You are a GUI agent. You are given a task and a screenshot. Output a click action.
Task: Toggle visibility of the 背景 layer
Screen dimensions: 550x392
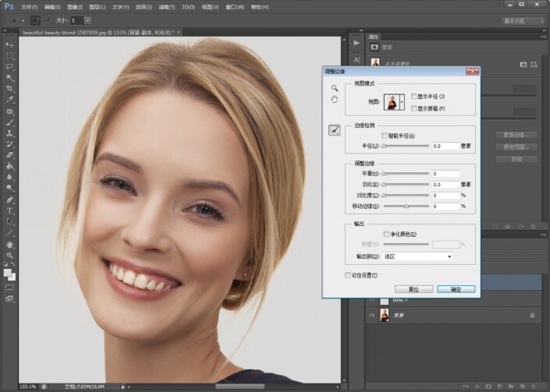pyautogui.click(x=371, y=316)
